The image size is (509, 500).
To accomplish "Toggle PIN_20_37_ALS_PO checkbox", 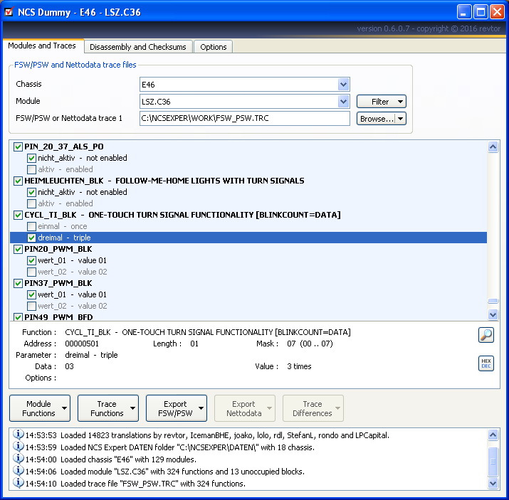I will [19, 147].
